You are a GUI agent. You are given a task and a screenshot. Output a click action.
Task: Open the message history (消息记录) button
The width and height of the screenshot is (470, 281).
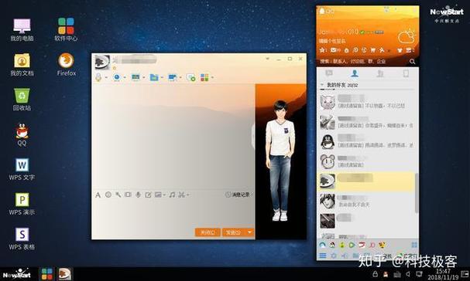[x=238, y=195]
